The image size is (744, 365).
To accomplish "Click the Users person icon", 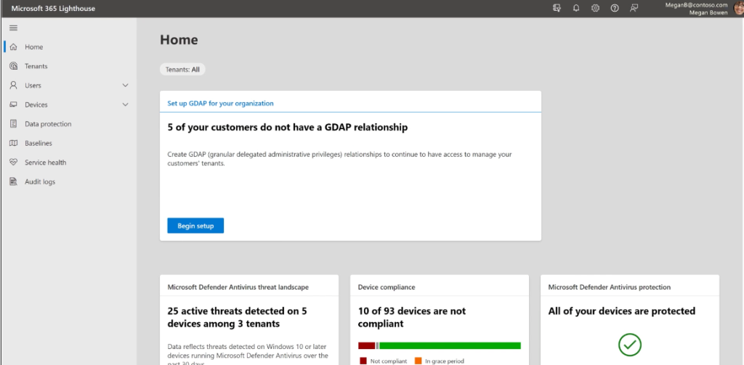I will 13,86.
